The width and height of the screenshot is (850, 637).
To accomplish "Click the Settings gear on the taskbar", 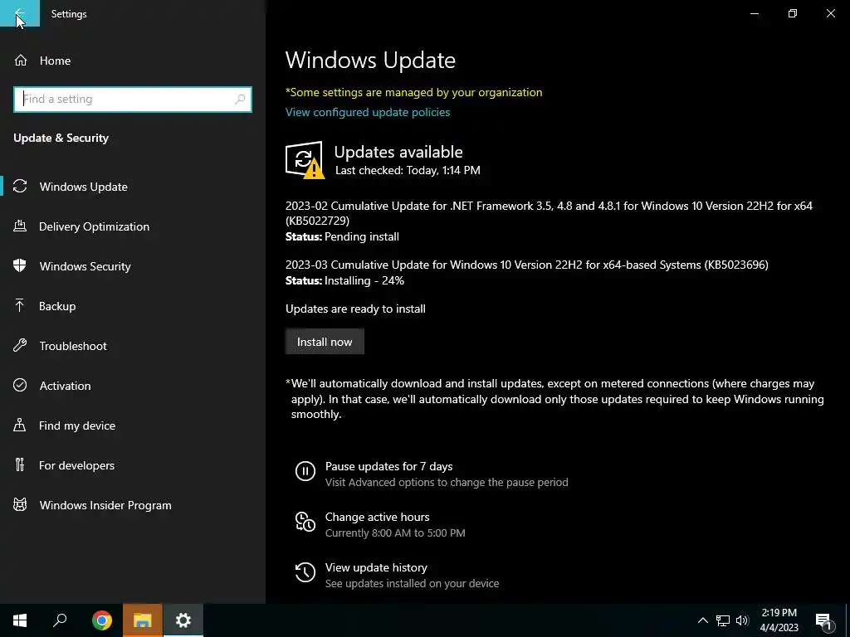I will tap(183, 620).
